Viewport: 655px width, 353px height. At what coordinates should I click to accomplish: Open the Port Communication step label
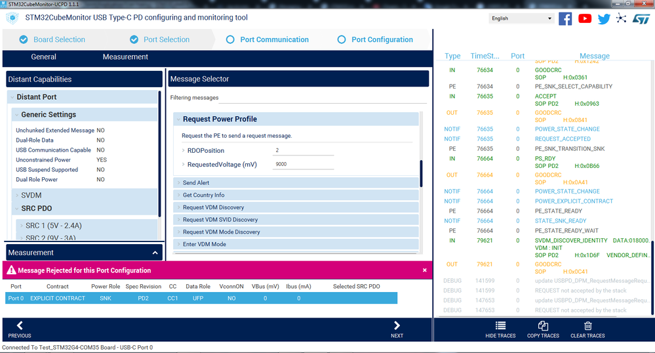(275, 39)
